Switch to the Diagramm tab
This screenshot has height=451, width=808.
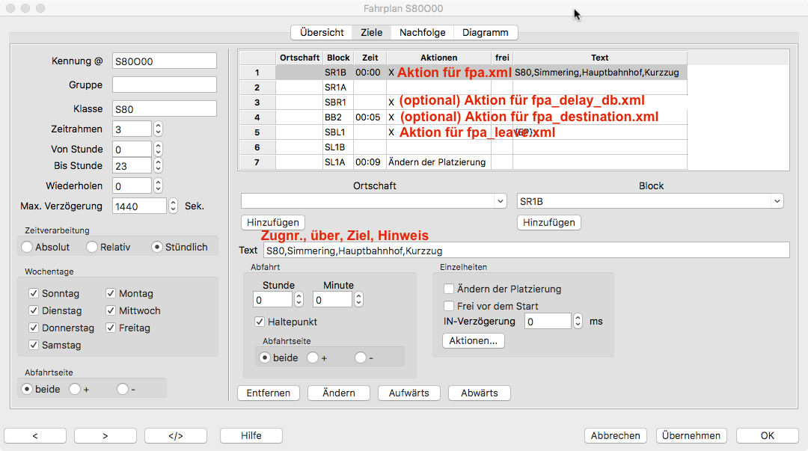click(x=485, y=32)
